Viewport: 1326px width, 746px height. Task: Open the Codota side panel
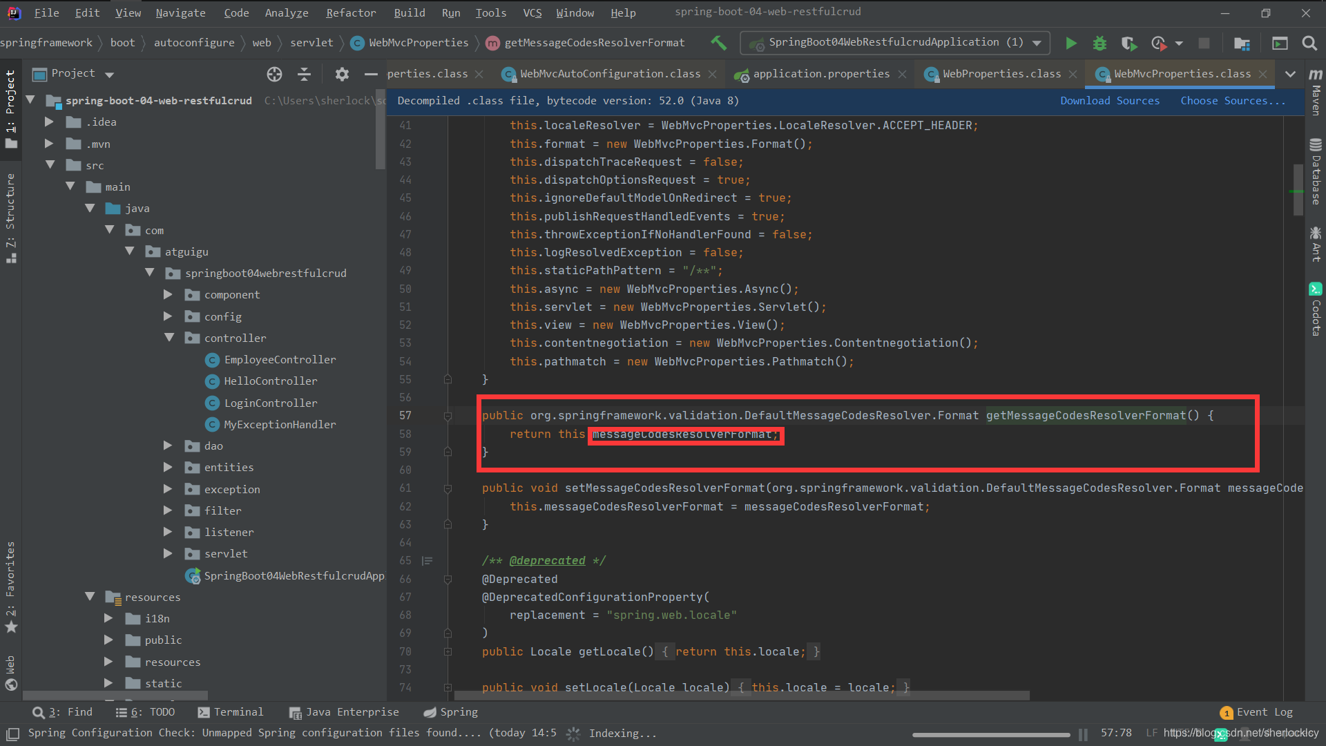[x=1316, y=309]
